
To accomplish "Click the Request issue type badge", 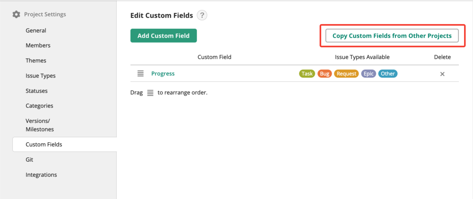I will 346,74.
